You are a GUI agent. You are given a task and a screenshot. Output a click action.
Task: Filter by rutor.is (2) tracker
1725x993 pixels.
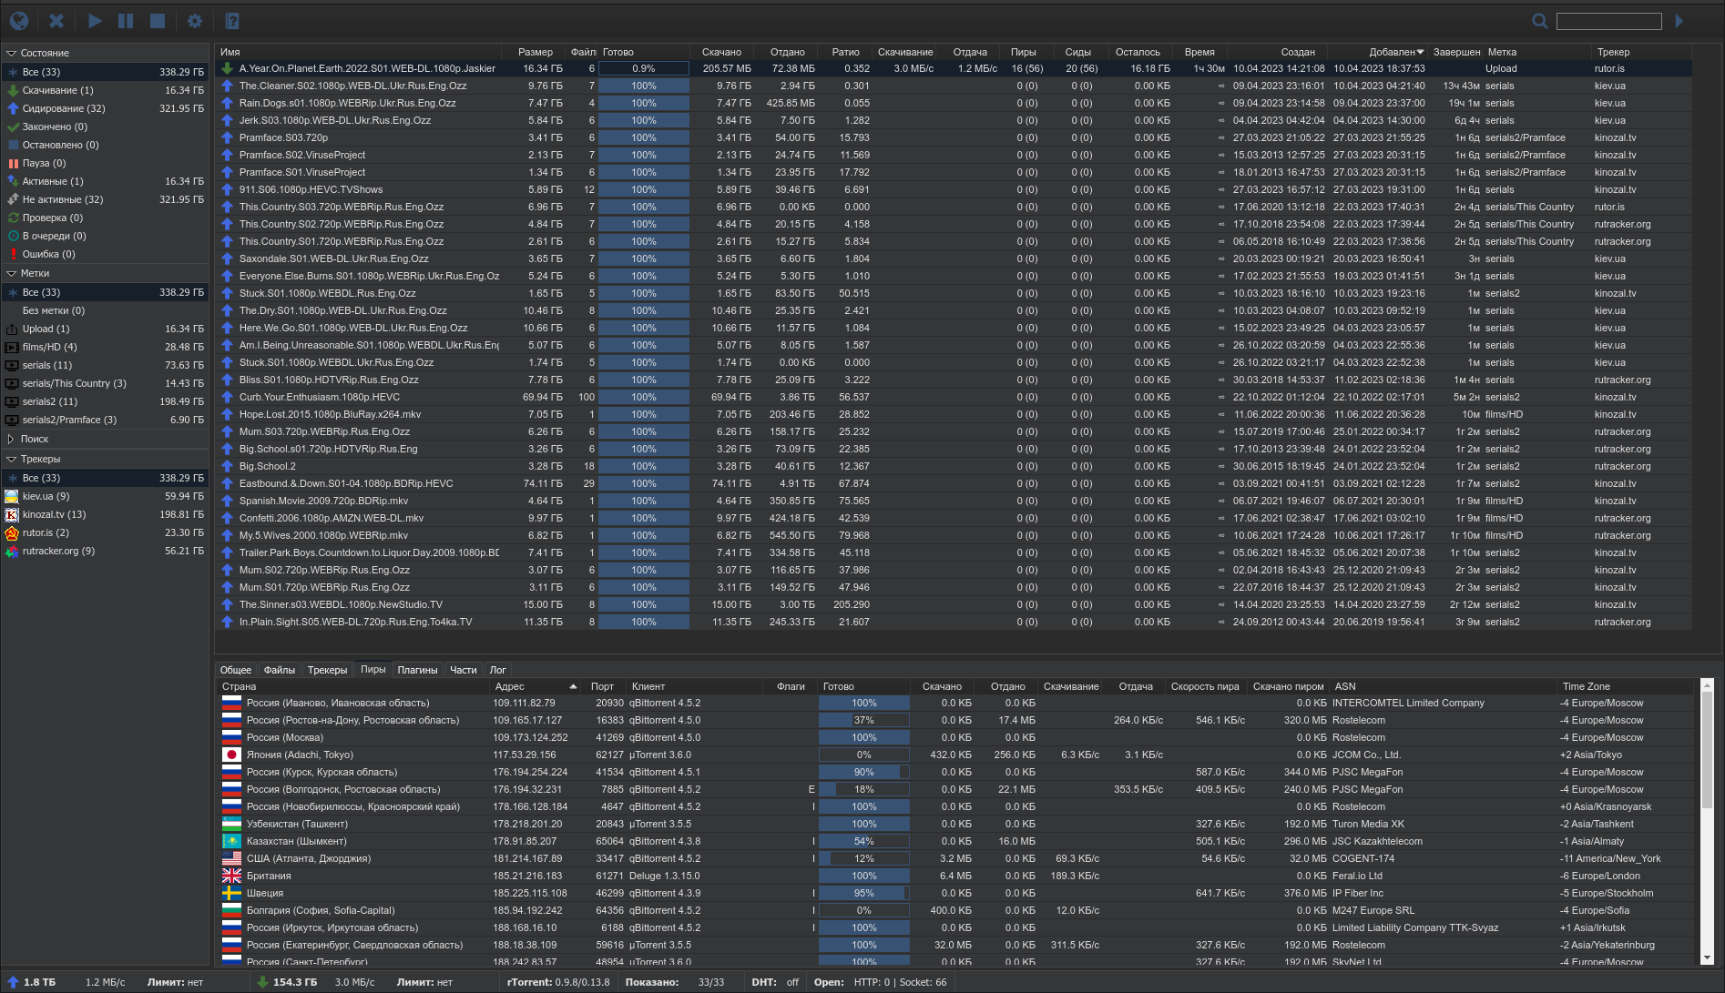tap(105, 532)
